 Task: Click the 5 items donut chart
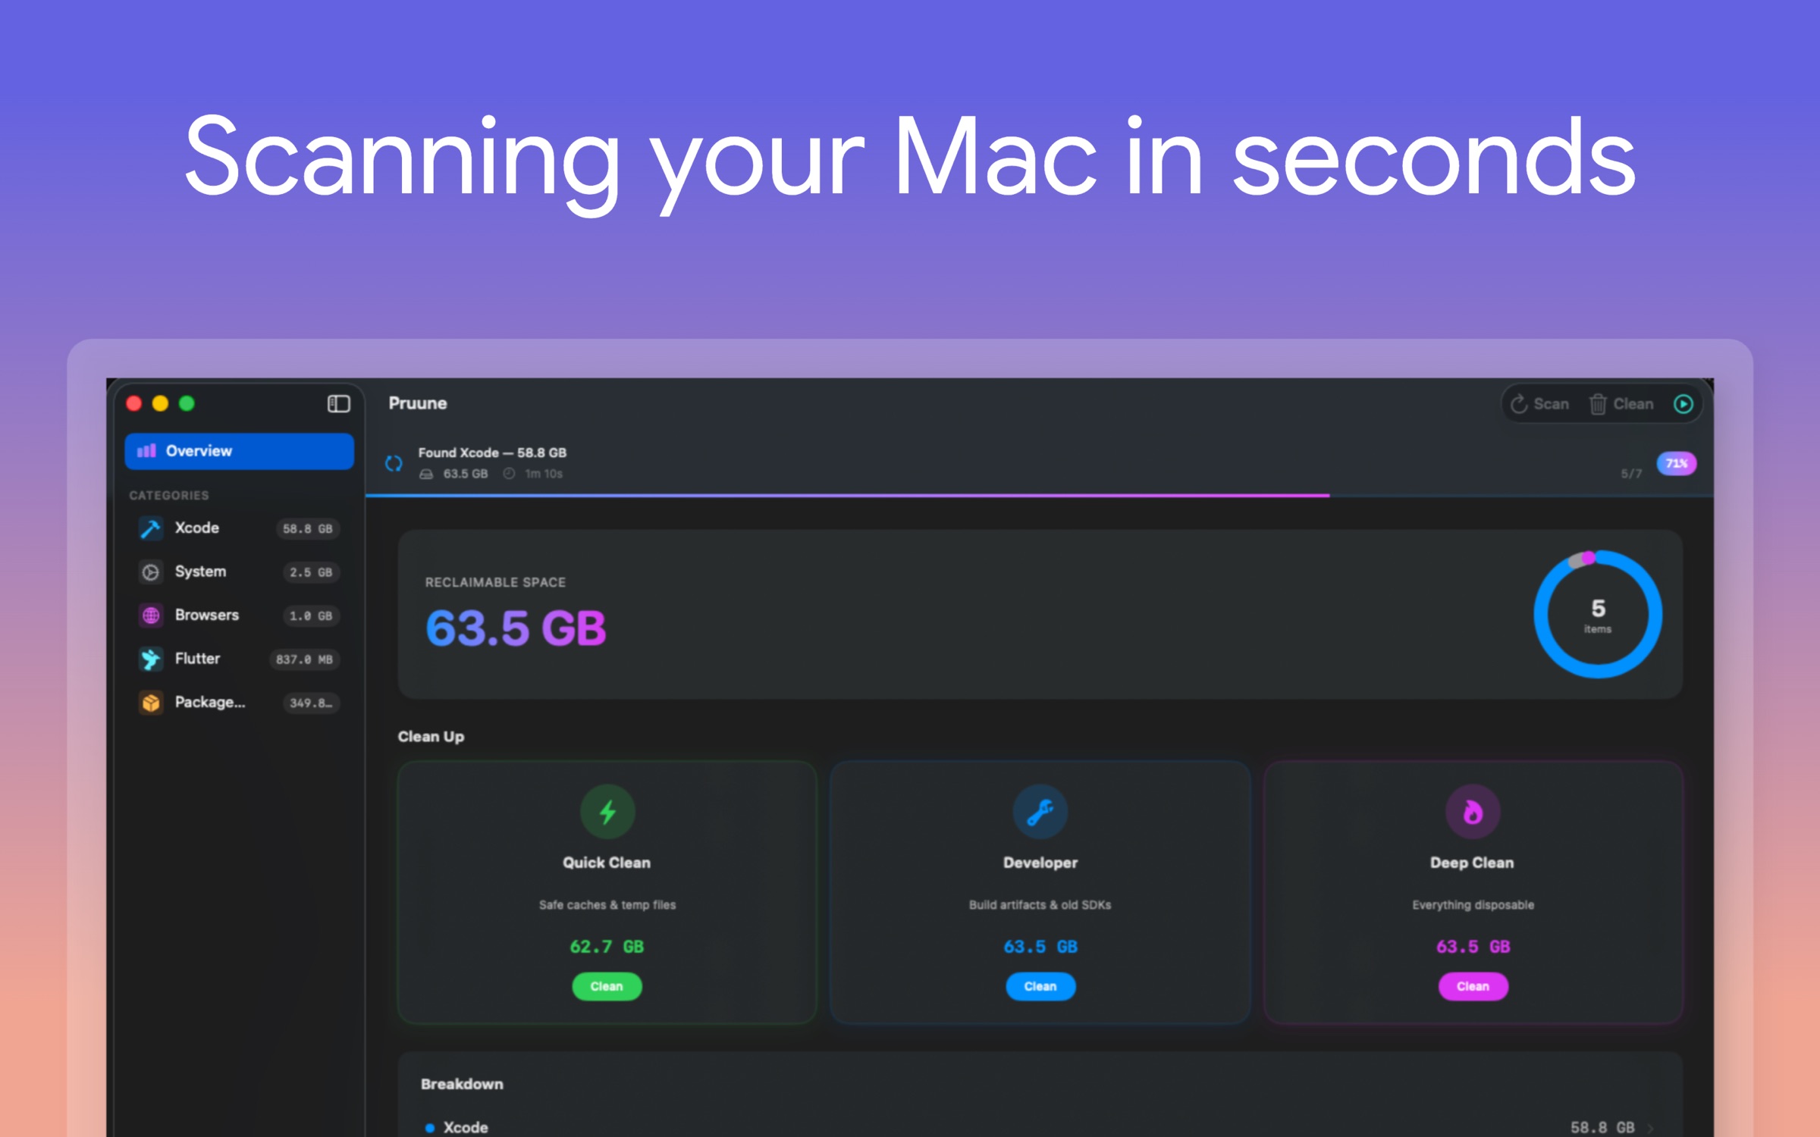click(1598, 614)
